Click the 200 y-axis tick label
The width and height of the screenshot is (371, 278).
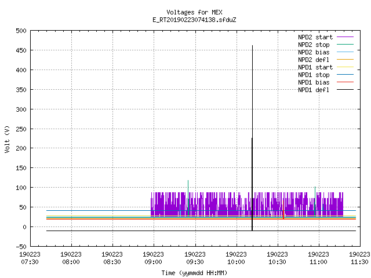click(x=21, y=148)
